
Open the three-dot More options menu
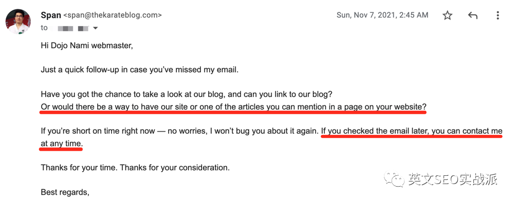tap(498, 15)
